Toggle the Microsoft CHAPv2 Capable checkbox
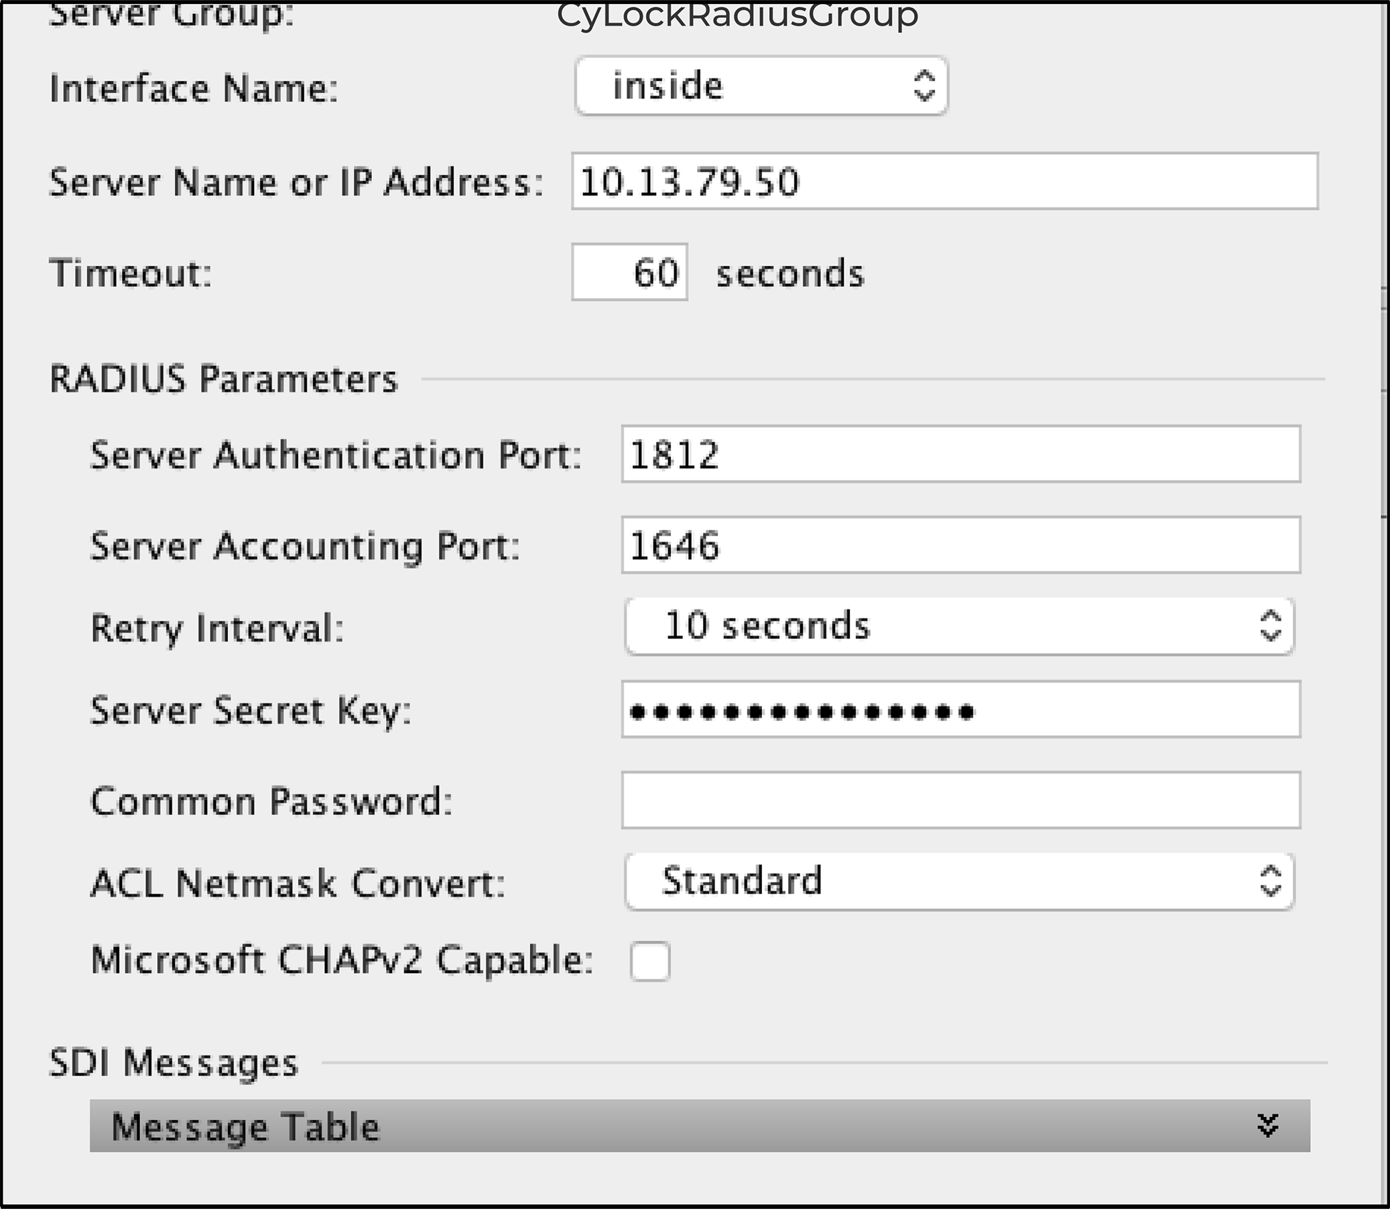Viewport: 1390px width, 1211px height. pyautogui.click(x=650, y=961)
